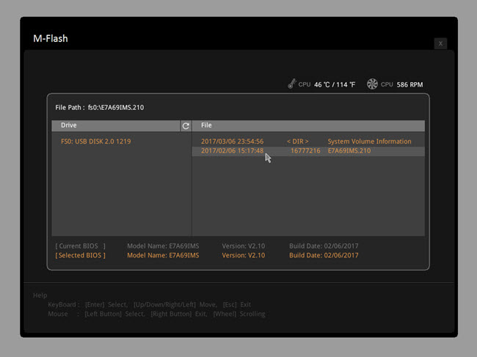Click the Current BIOS Build Date text
The width and height of the screenshot is (477, 357).
pyautogui.click(x=324, y=246)
